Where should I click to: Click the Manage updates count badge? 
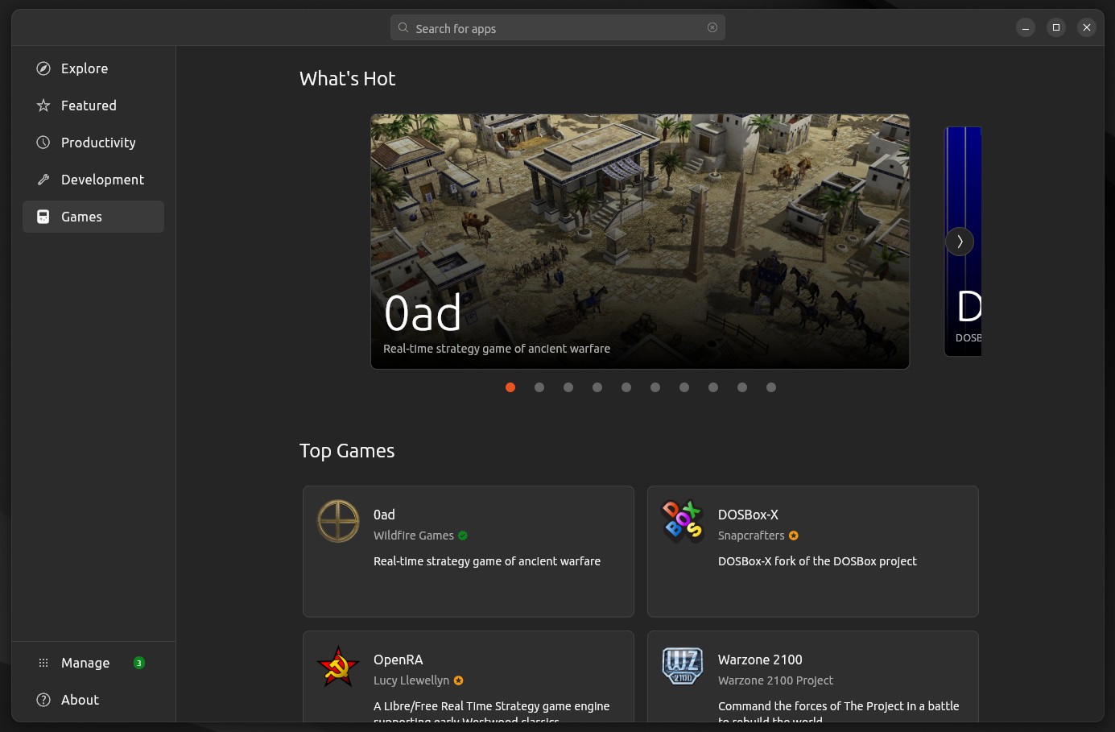[x=139, y=663]
